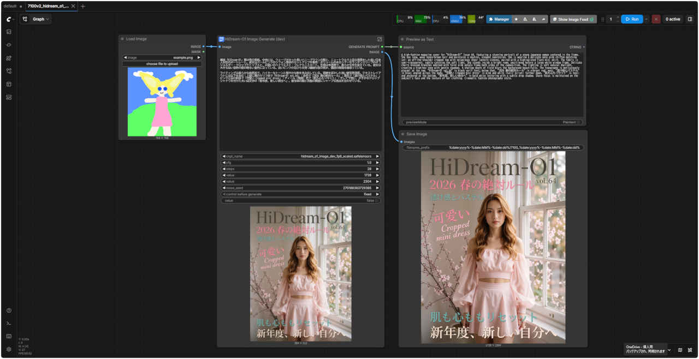The height and width of the screenshot is (359, 699).
Task: Click the workflow icon left of Graph label
Action: [x=25, y=19]
